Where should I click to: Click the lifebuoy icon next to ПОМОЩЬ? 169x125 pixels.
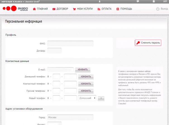pyautogui.click(x=118, y=9)
